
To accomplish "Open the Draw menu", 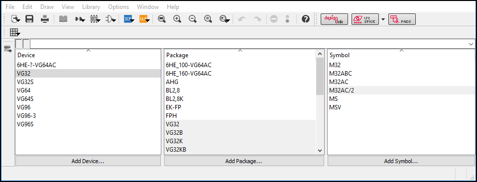I will (47, 6).
